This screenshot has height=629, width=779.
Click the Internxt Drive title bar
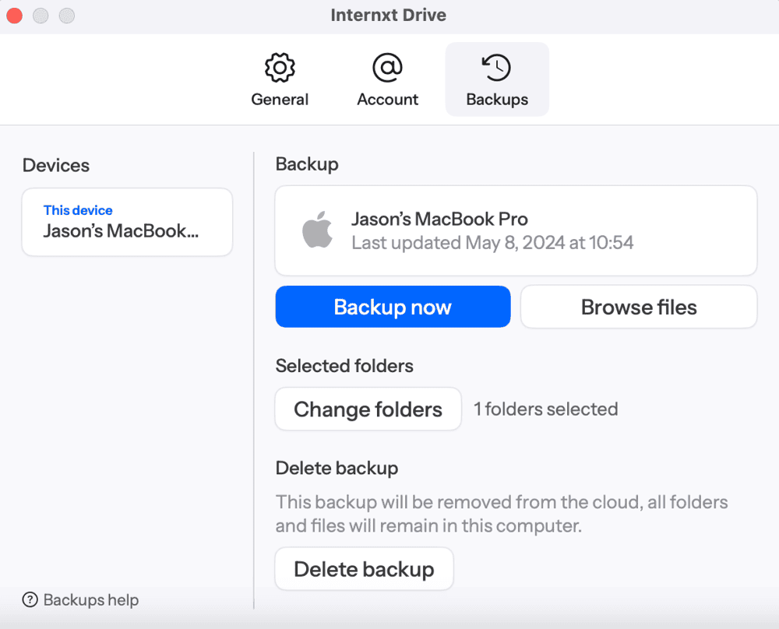coord(389,15)
